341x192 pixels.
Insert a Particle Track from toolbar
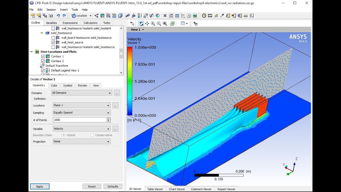click(x=114, y=16)
